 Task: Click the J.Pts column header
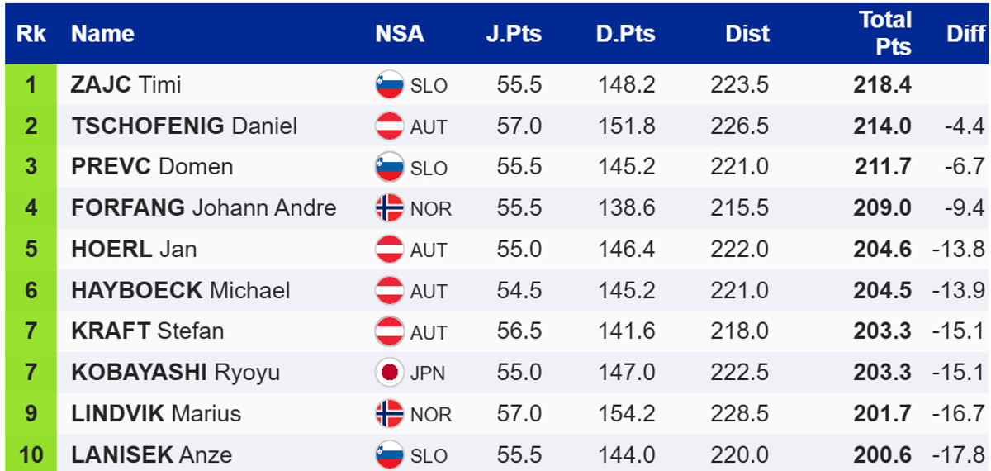point(514,34)
